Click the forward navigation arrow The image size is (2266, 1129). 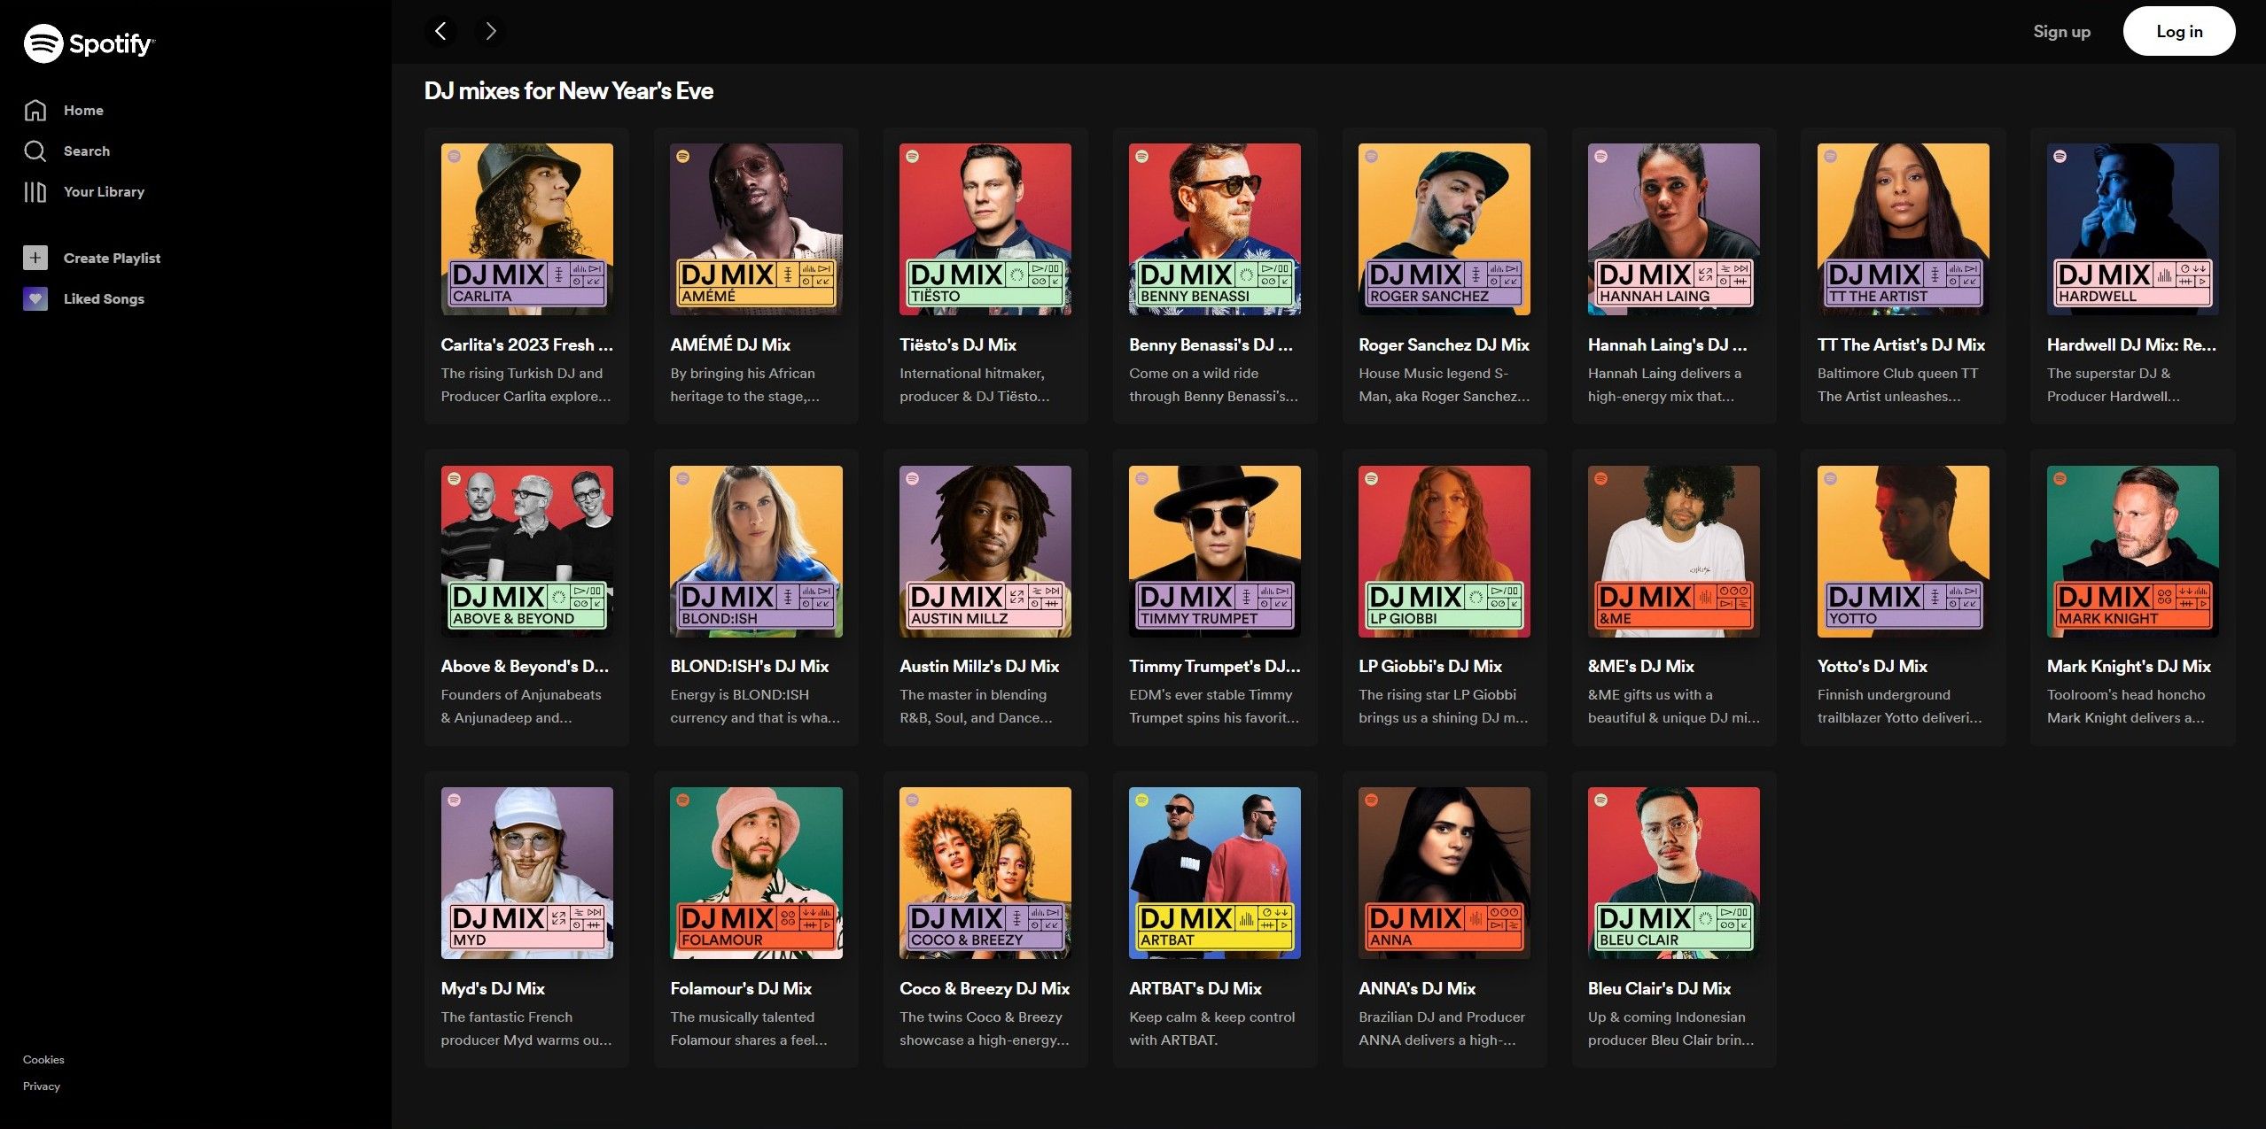(490, 31)
